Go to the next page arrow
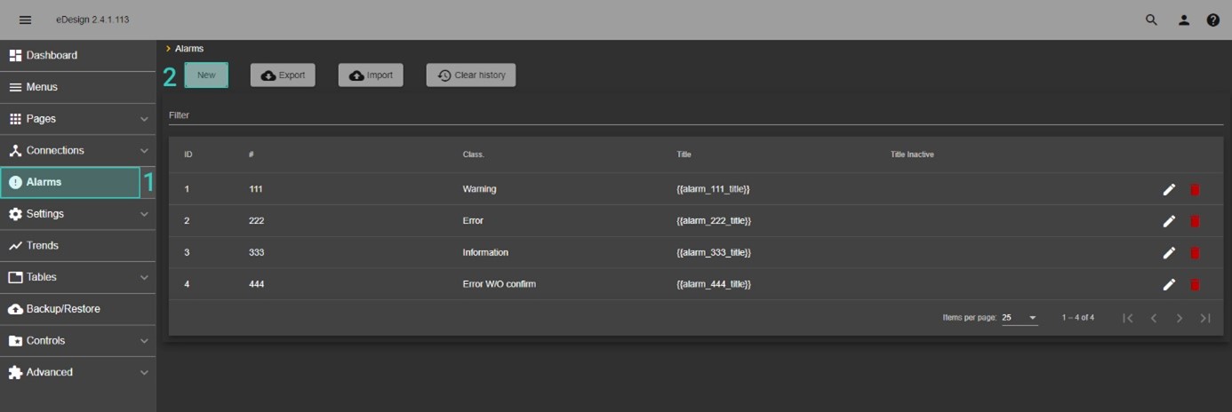Image resolution: width=1232 pixels, height=412 pixels. (x=1180, y=318)
